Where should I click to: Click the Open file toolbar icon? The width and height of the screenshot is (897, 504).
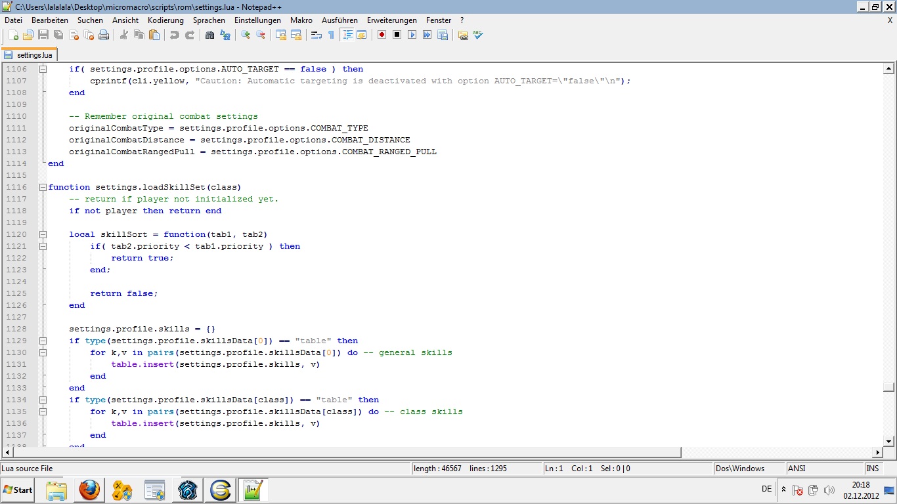point(28,35)
